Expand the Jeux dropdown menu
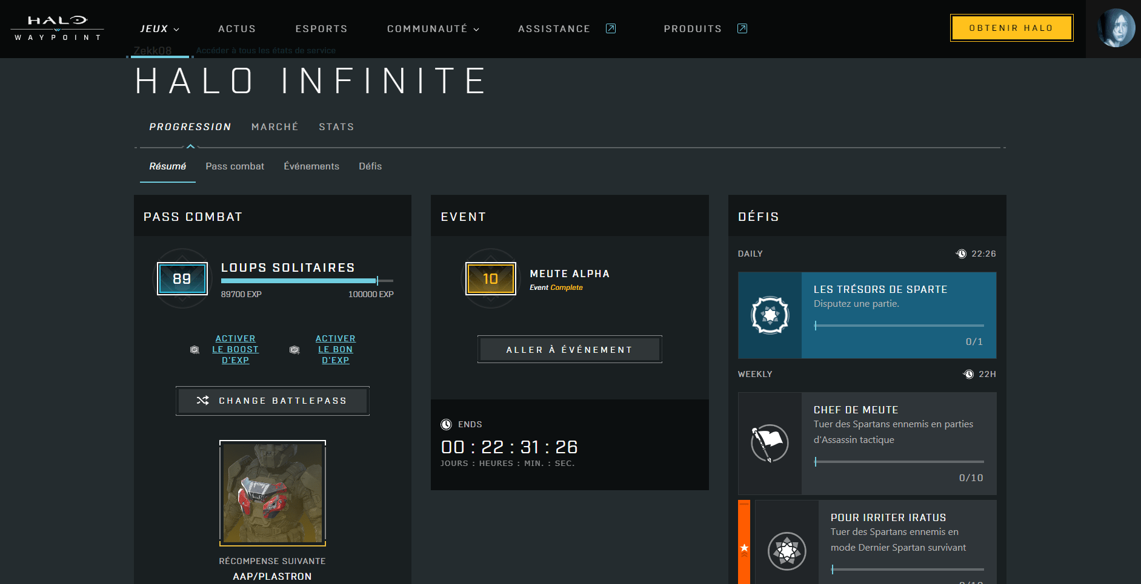This screenshot has width=1141, height=584. coord(160,28)
